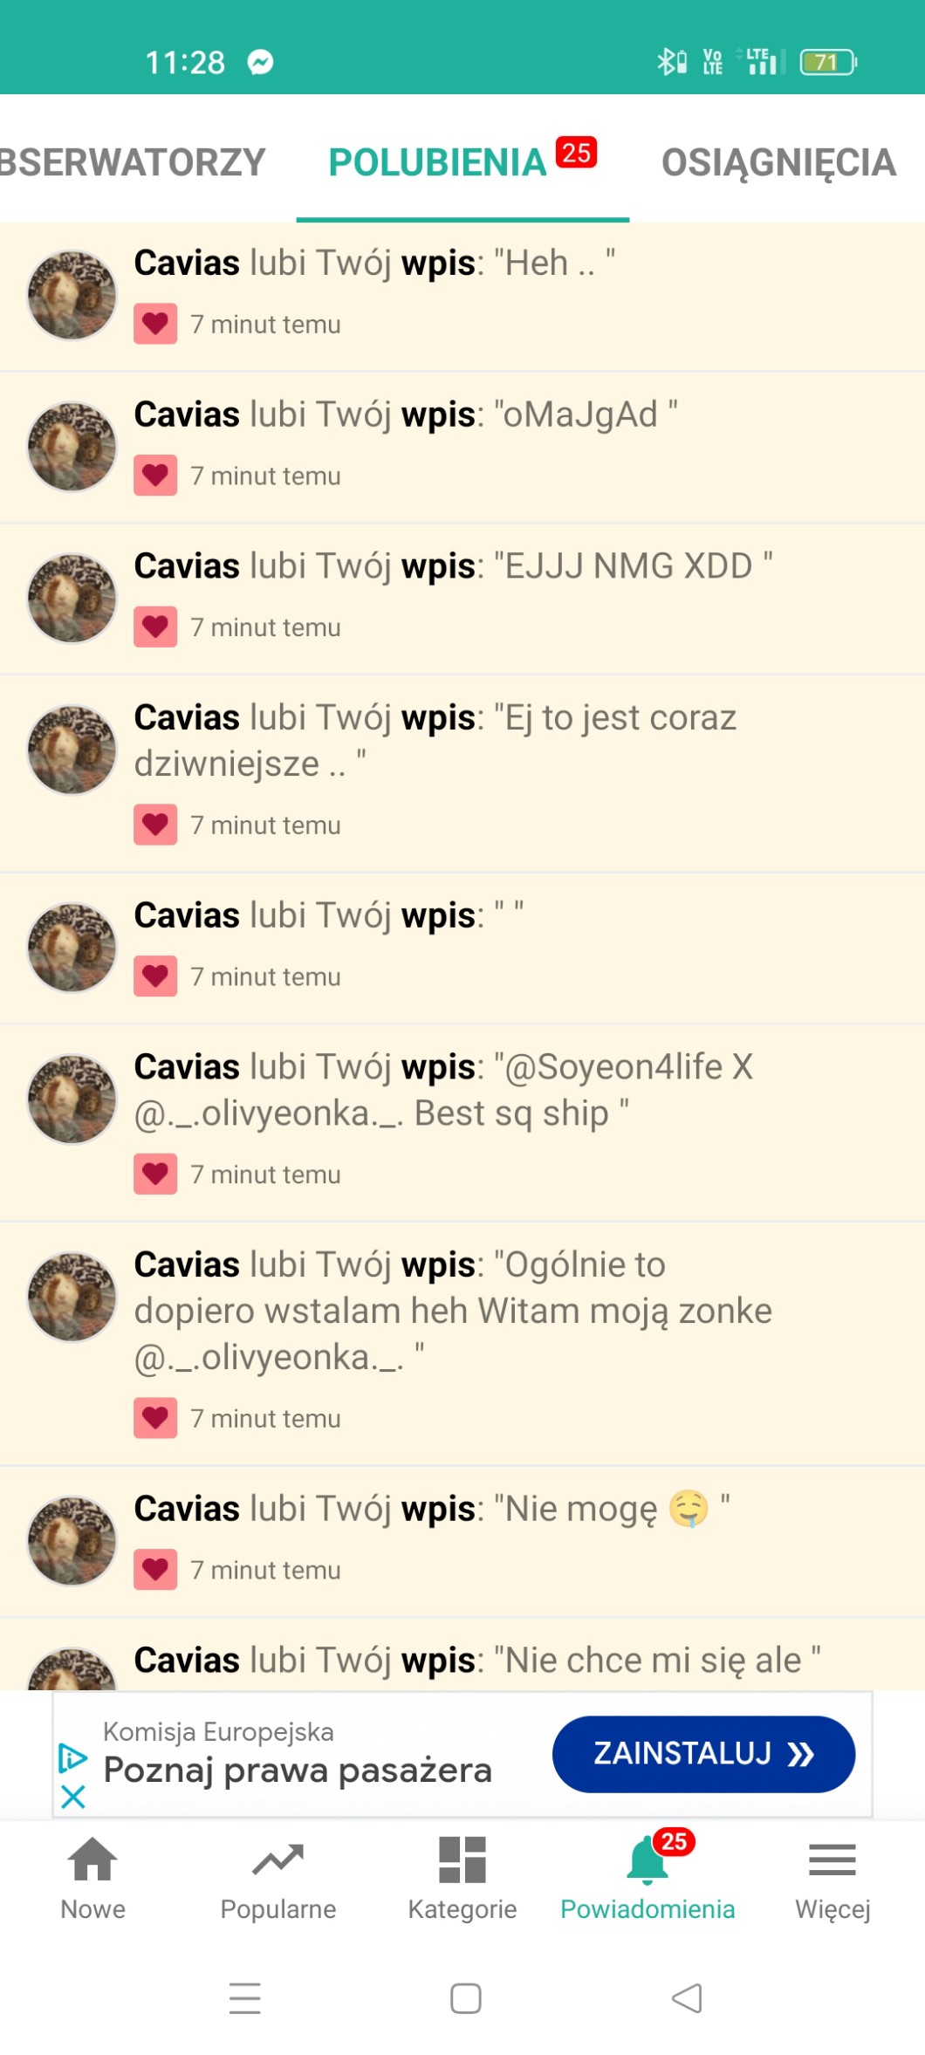
Task: Switch to the OSIĄGNIĘCIA tab
Action: pyautogui.click(x=778, y=162)
